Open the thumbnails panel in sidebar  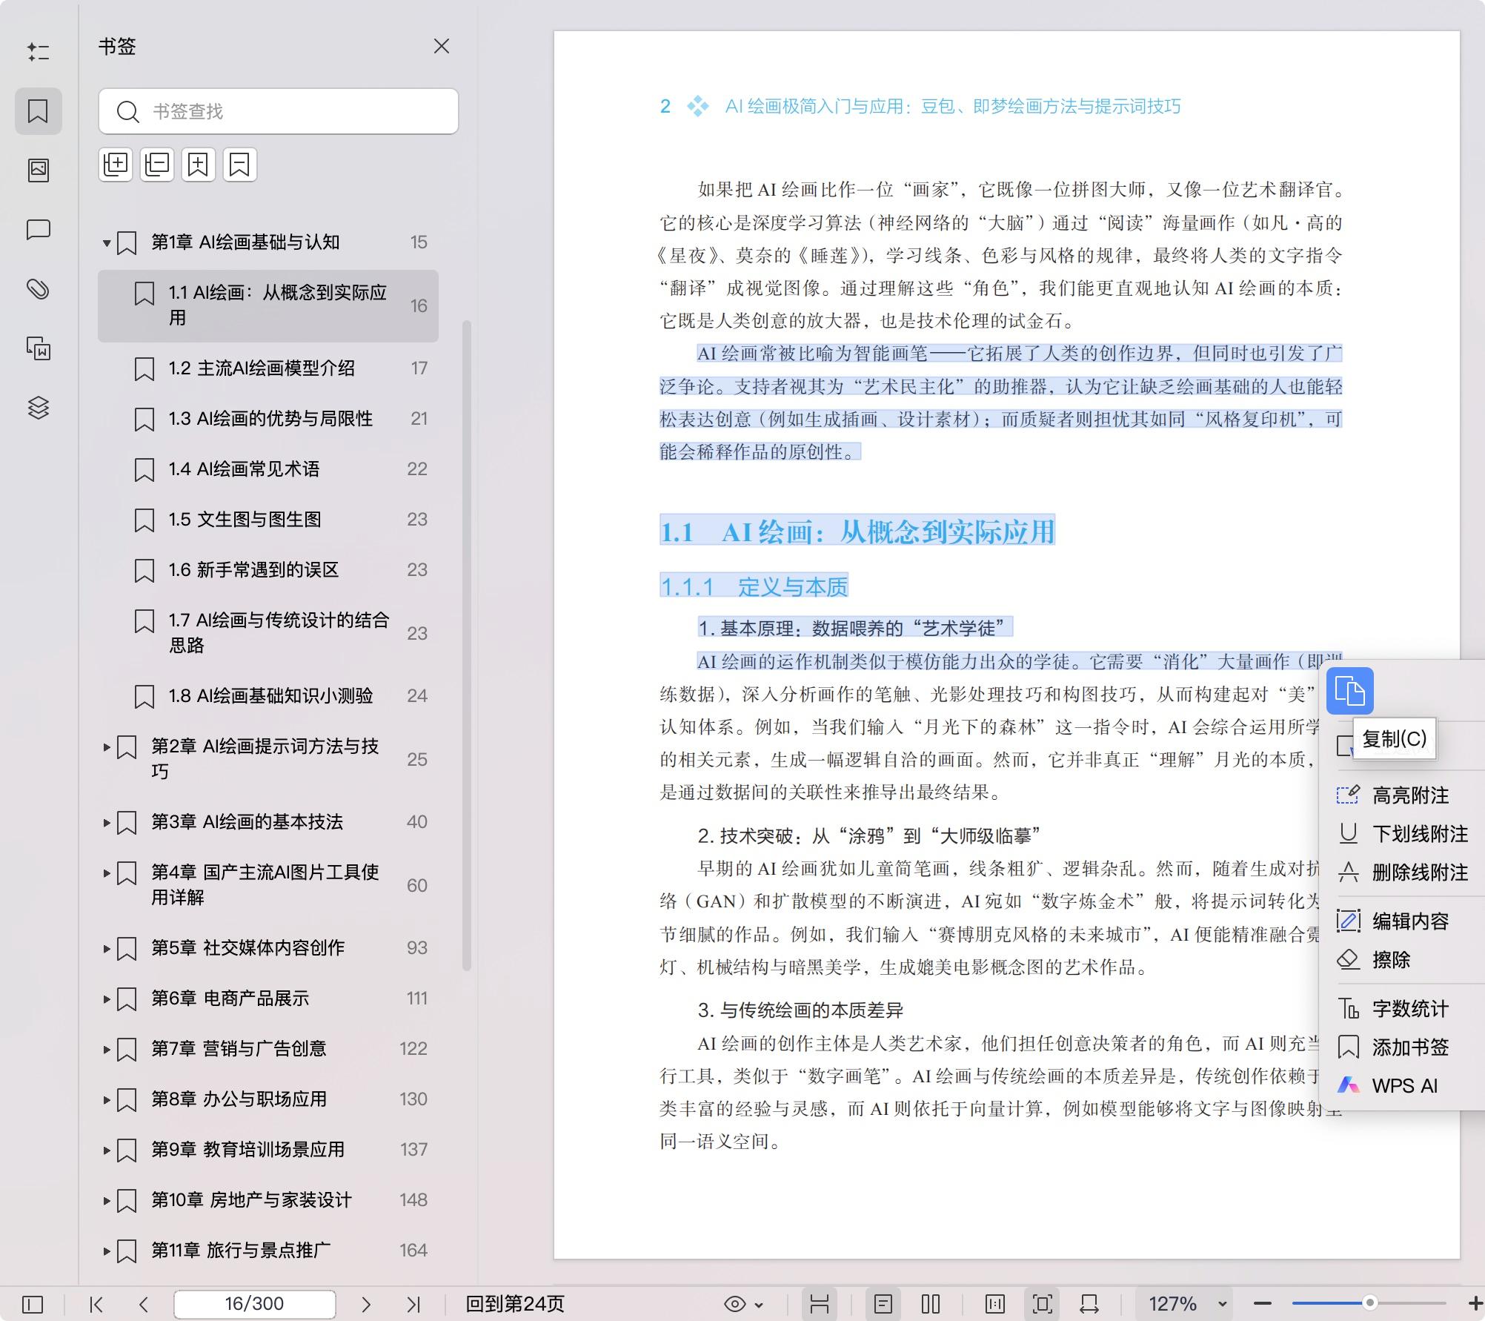click(x=39, y=170)
